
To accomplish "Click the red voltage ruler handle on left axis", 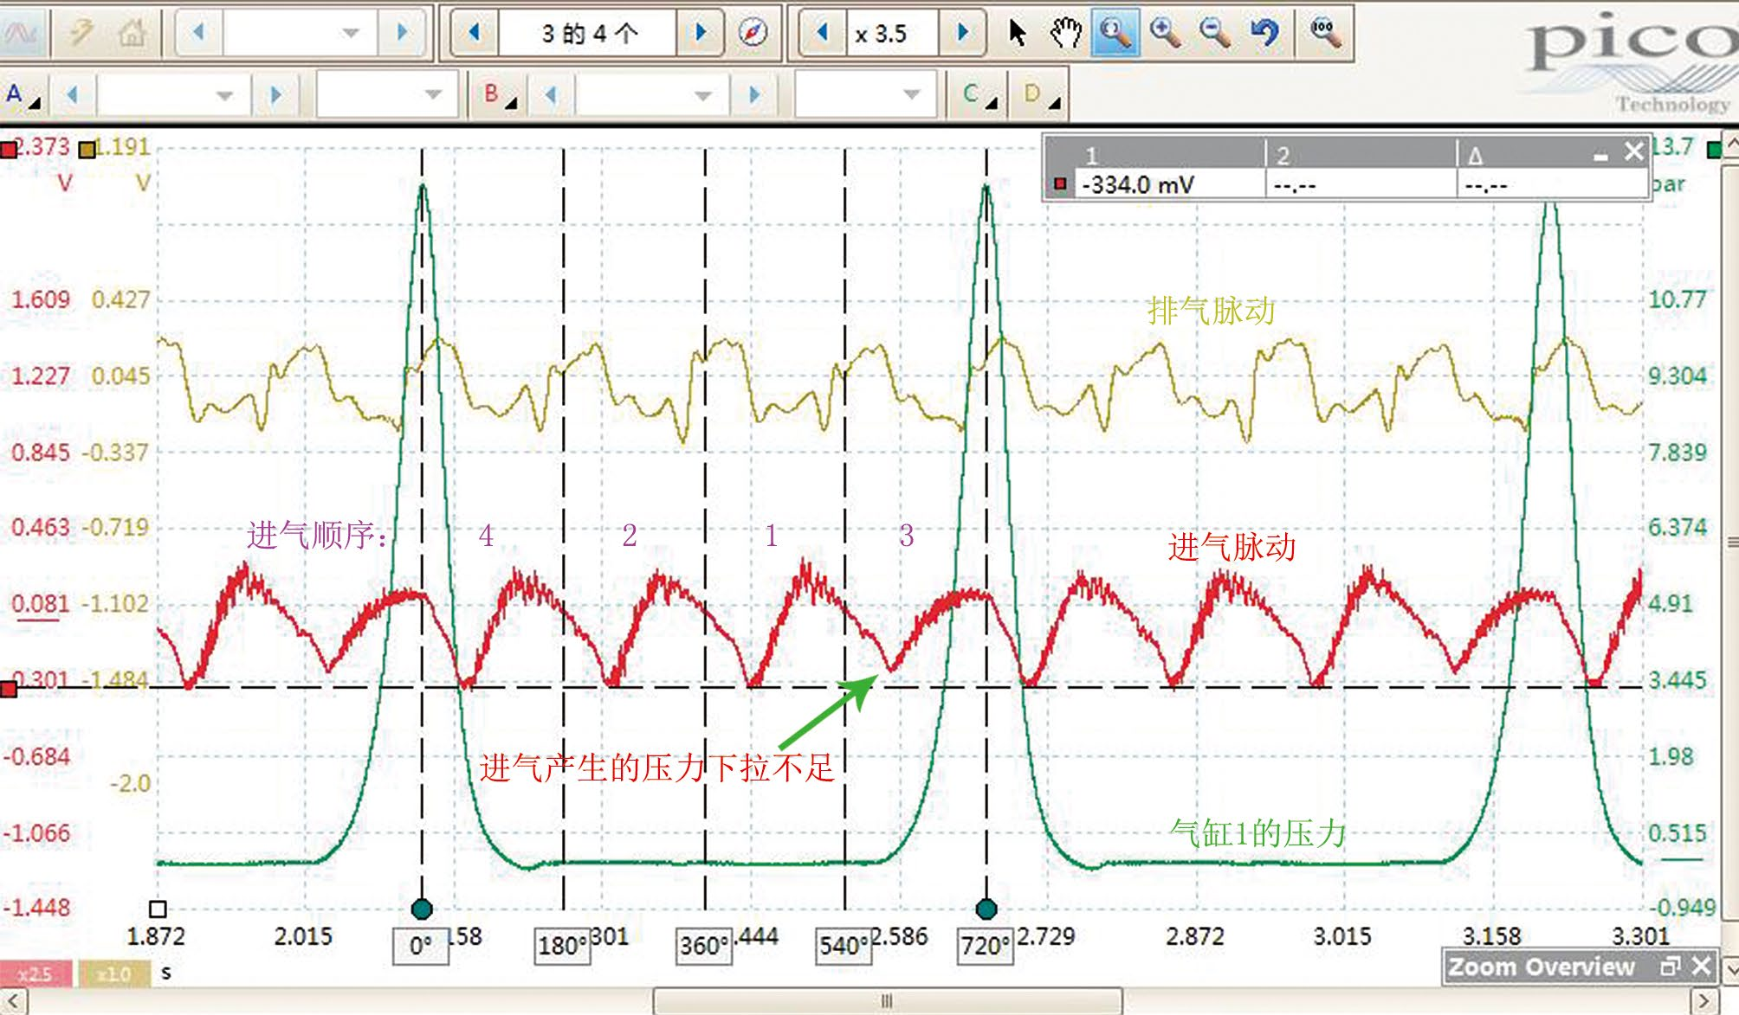I will point(9,689).
